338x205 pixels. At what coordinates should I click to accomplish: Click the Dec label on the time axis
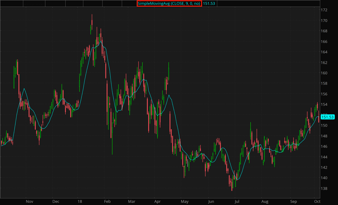pyautogui.click(x=56, y=201)
